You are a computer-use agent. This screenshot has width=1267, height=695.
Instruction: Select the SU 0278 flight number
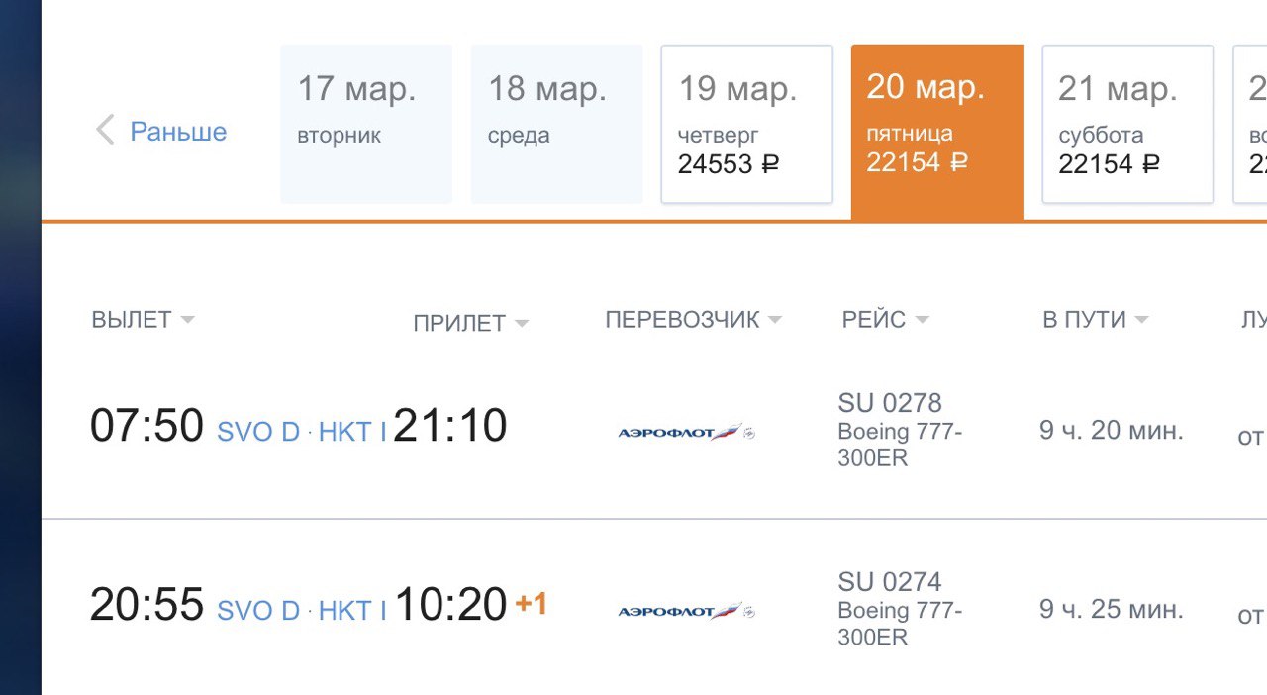(890, 403)
